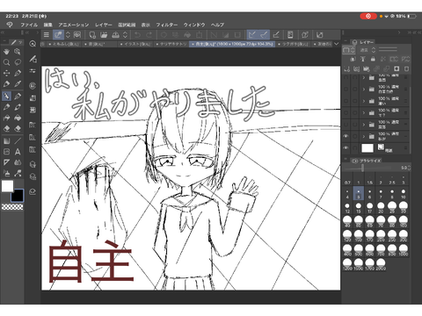422x316 pixels.
Task: Select the Lasso selection tool
Action: 18,62
